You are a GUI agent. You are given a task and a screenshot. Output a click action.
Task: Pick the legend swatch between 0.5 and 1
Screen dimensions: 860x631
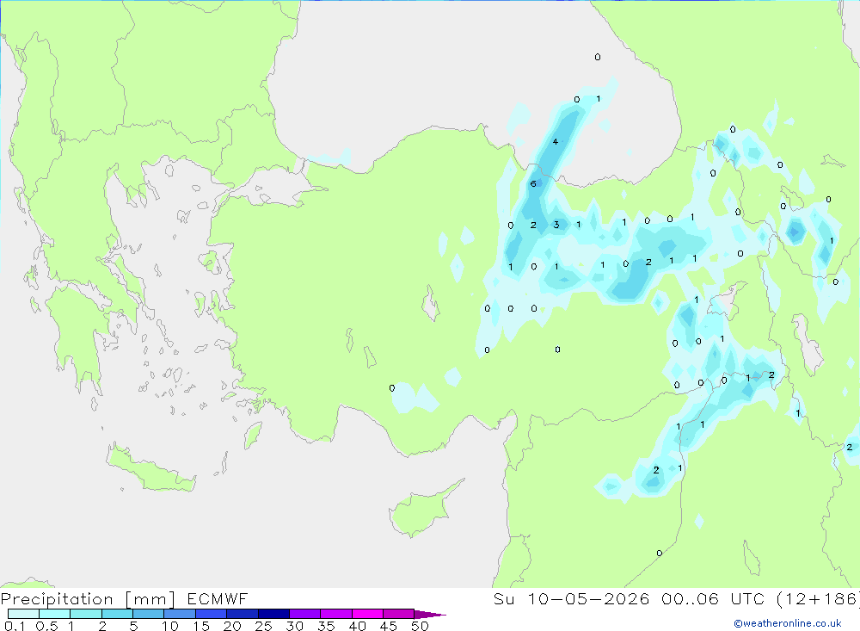coord(54,614)
